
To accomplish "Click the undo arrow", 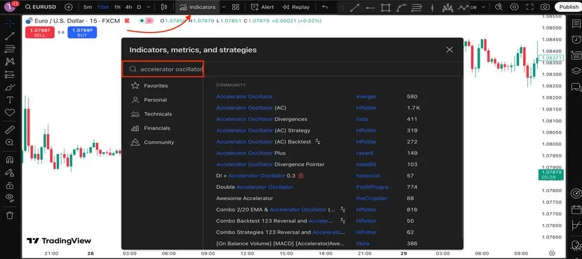I will click(x=325, y=7).
